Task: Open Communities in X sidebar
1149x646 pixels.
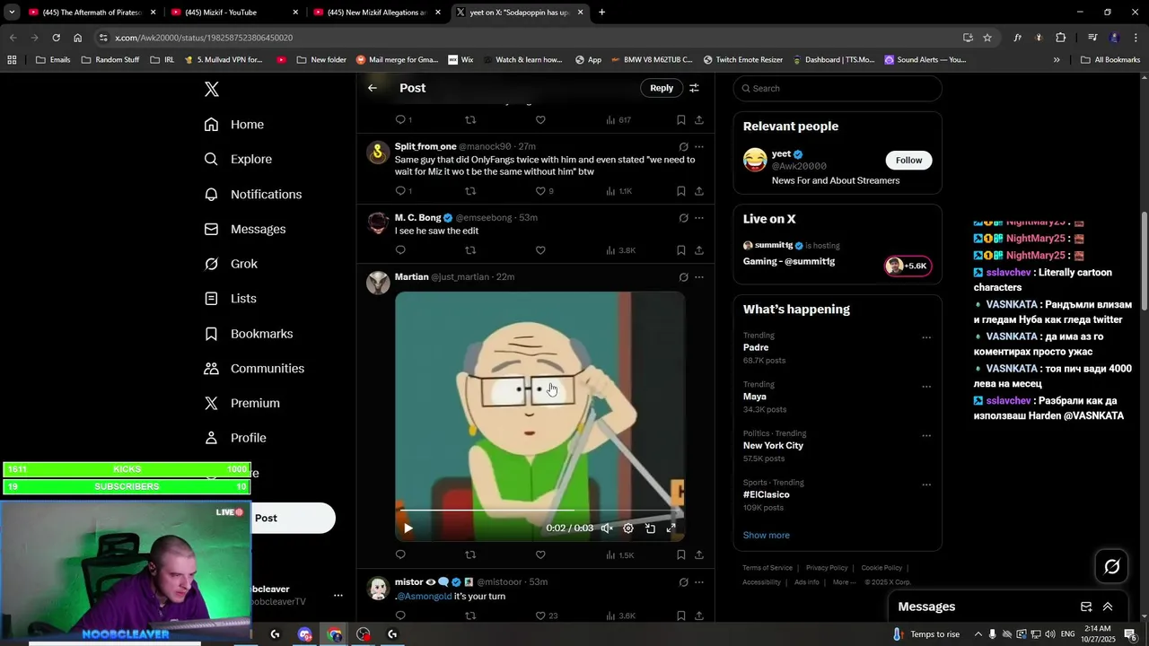Action: click(x=254, y=369)
